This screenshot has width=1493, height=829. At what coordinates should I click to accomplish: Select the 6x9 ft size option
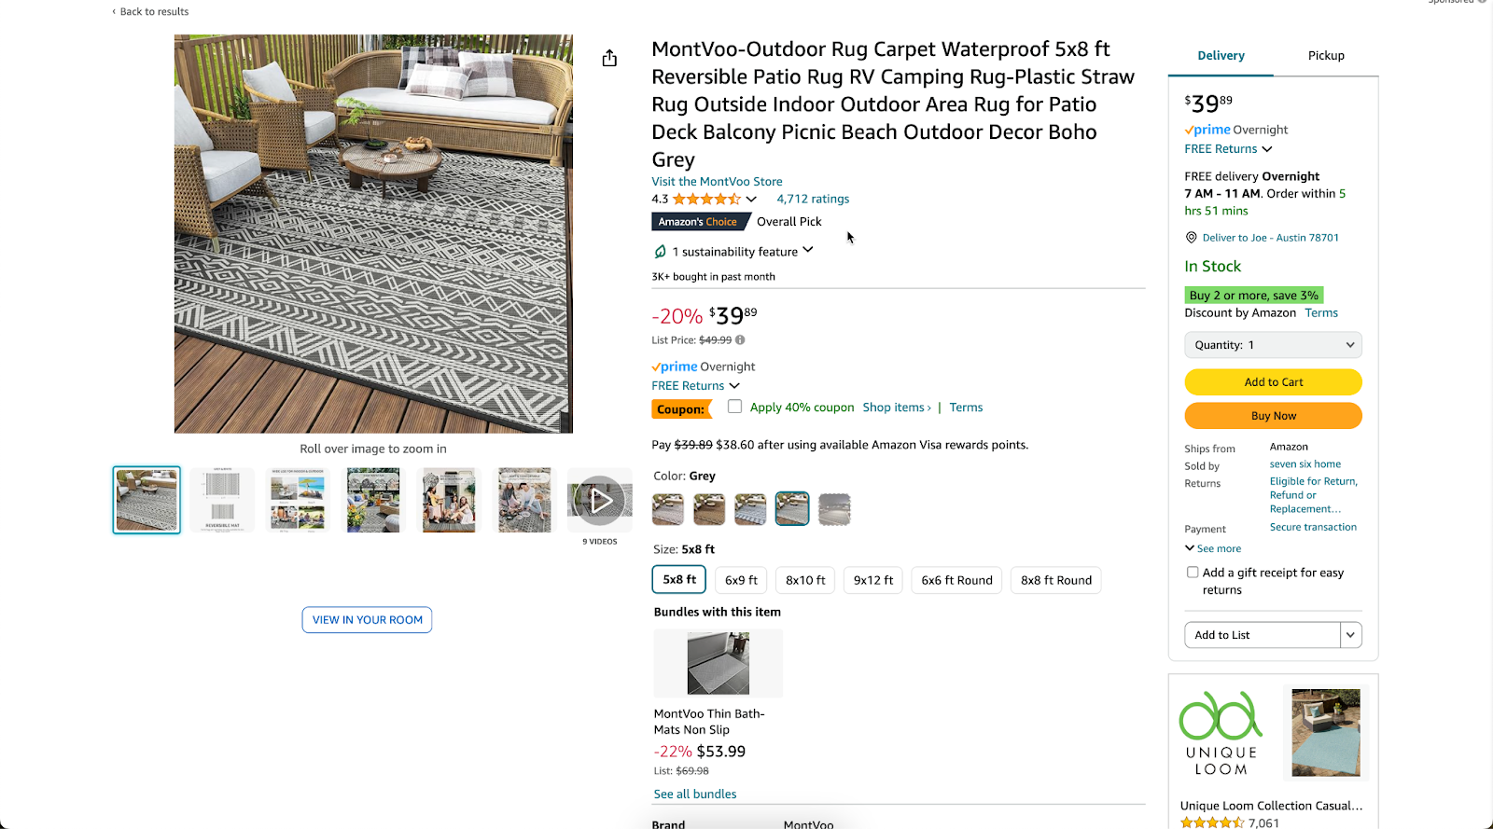tap(740, 579)
